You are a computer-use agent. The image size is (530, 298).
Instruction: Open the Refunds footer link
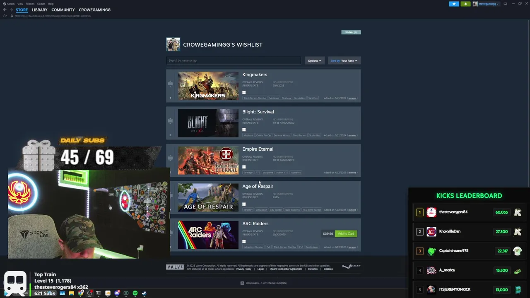[x=313, y=269]
